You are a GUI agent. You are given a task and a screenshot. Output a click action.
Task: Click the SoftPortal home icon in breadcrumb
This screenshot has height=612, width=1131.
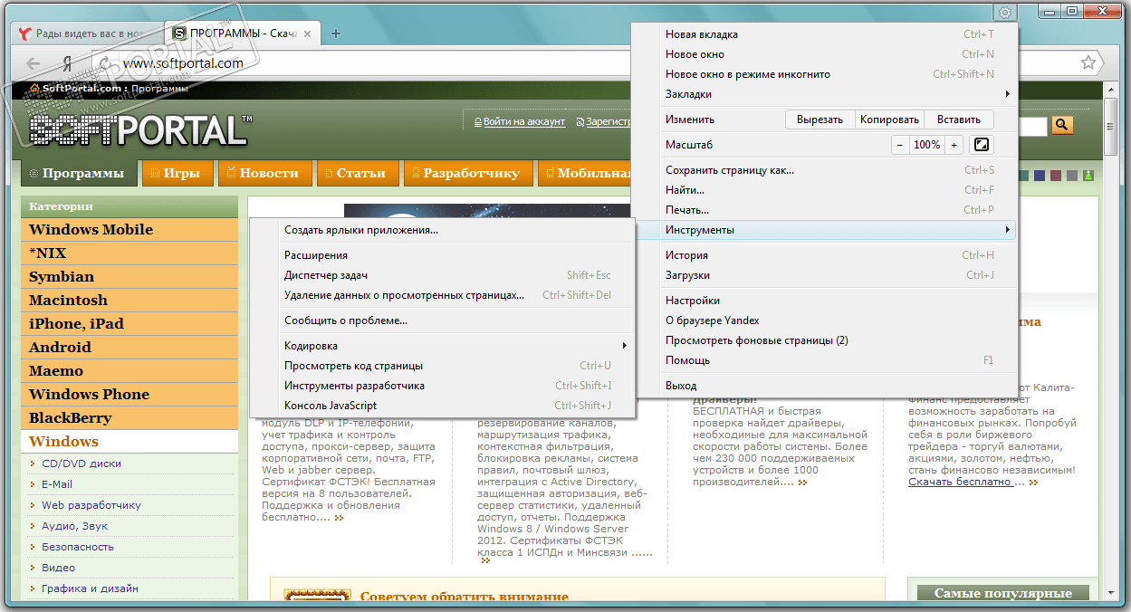34,89
